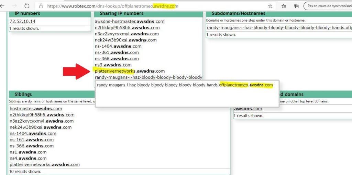This screenshot has height=175, width=352.
Task: Open platterivernetworks.awsdns.com in Sharing IP numbers
Action: pos(130,71)
